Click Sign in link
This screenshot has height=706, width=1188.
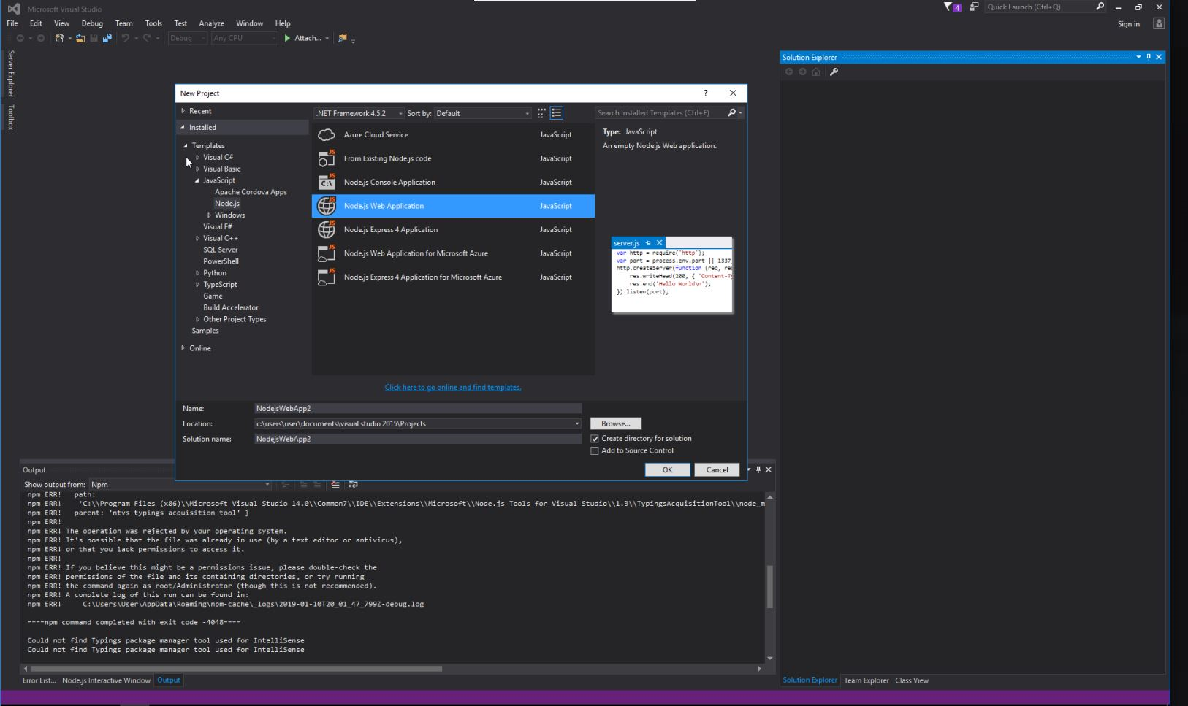click(x=1128, y=24)
